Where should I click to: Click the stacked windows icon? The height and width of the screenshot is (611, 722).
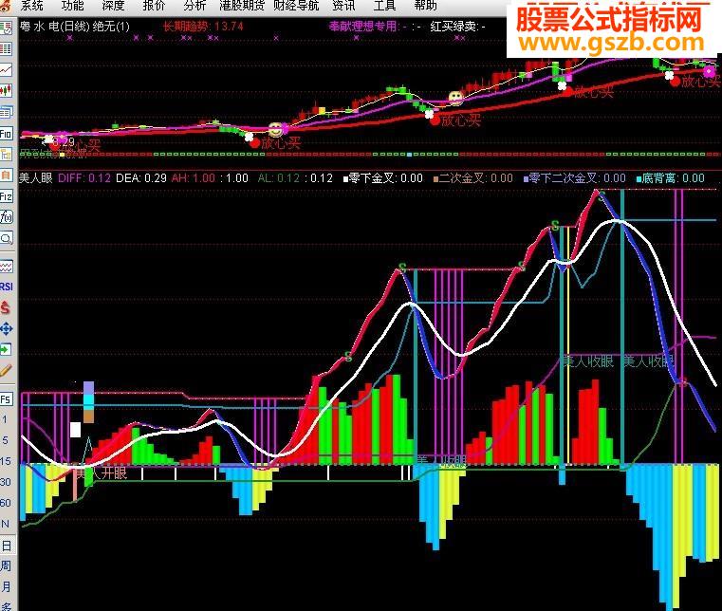(x=6, y=111)
